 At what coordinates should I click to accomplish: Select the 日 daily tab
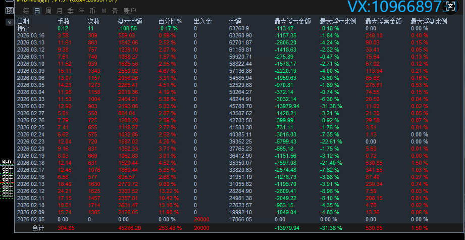pos(37,10)
